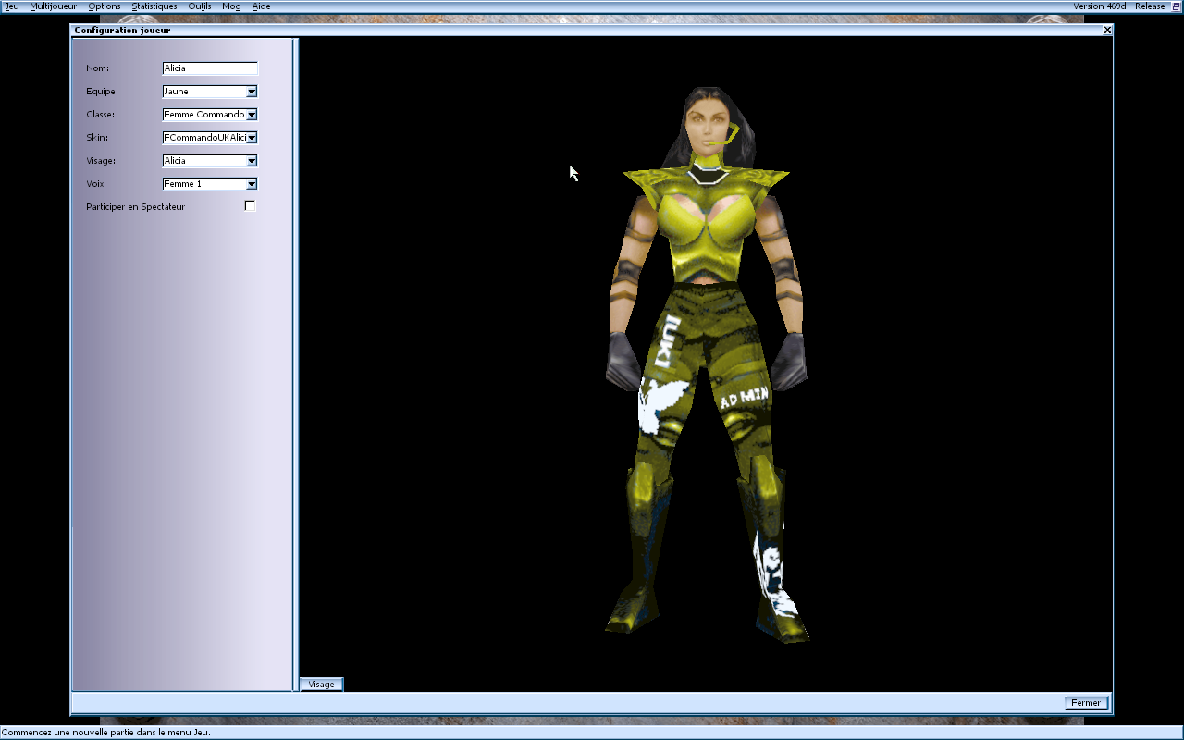Expand the Classe dropdown arrow
1184x740 pixels.
[252, 115]
